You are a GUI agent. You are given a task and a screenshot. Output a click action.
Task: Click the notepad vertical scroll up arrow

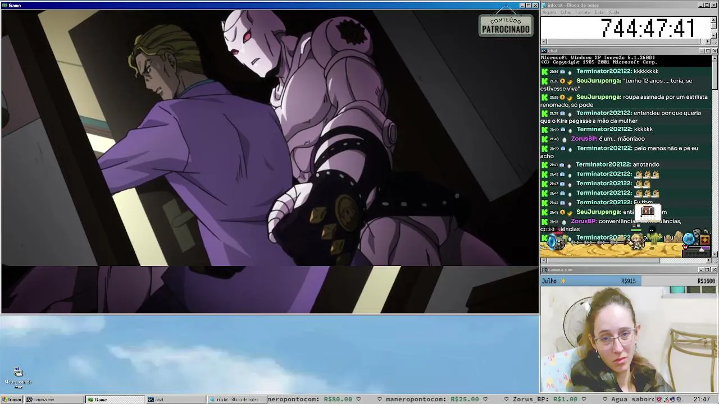coord(714,19)
